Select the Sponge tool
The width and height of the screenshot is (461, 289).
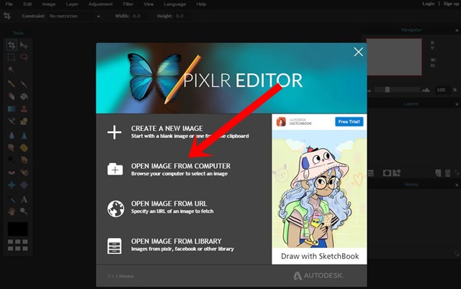[x=24, y=147]
